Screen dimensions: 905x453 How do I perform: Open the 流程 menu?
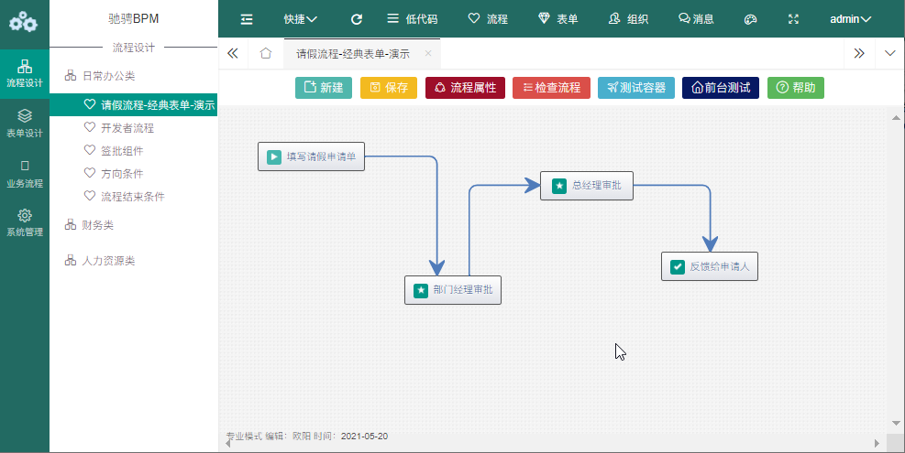tap(488, 19)
